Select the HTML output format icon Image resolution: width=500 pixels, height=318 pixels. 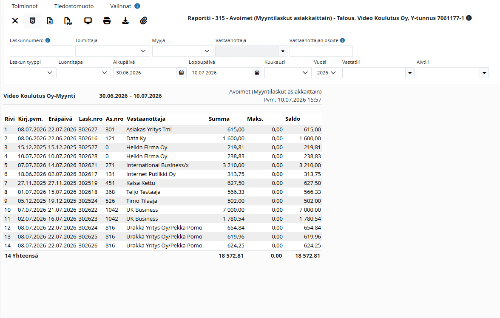point(32,21)
